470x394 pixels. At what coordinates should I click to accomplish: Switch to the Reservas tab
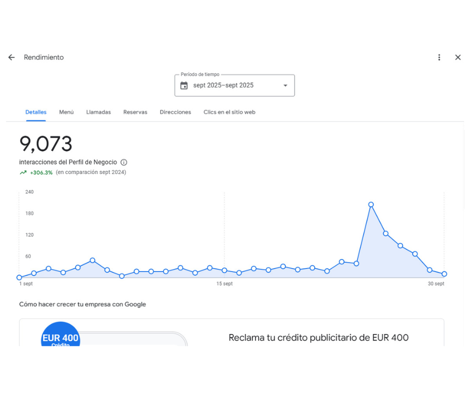tap(135, 112)
